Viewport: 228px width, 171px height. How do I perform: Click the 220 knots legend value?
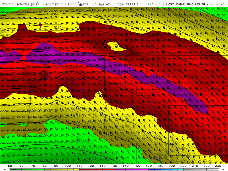click(x=206, y=166)
